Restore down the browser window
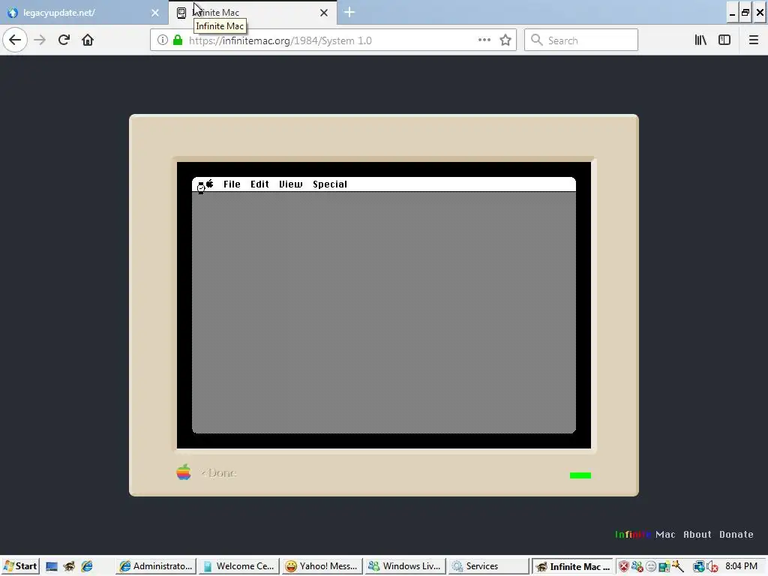Viewport: 768px width, 576px height. point(745,12)
